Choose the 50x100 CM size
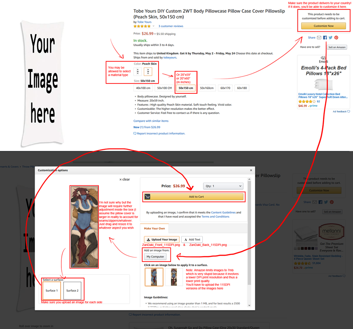353x329 pixels. point(164,88)
